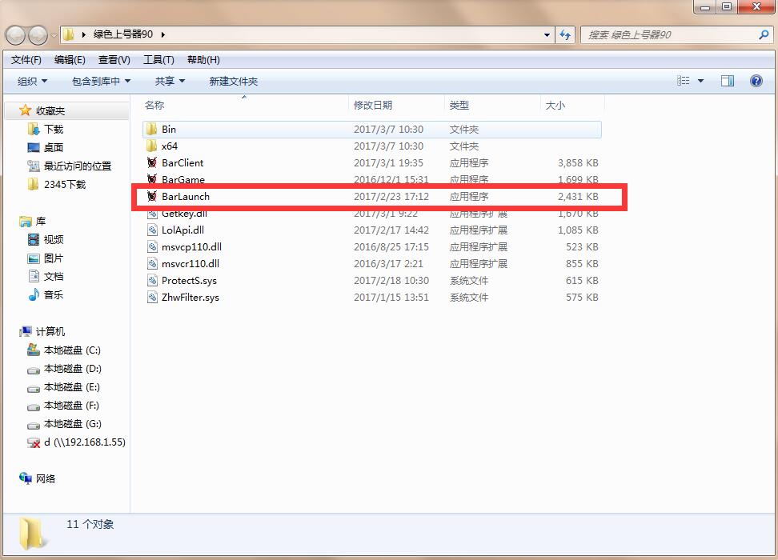Expand the 组织 dropdown menu
The image size is (778, 560).
point(33,81)
